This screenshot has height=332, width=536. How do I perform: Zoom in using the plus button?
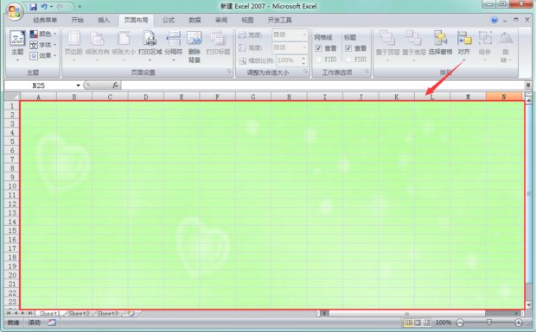coord(518,323)
